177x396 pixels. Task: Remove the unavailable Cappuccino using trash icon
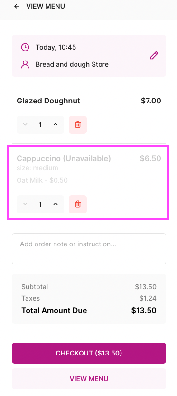click(78, 204)
